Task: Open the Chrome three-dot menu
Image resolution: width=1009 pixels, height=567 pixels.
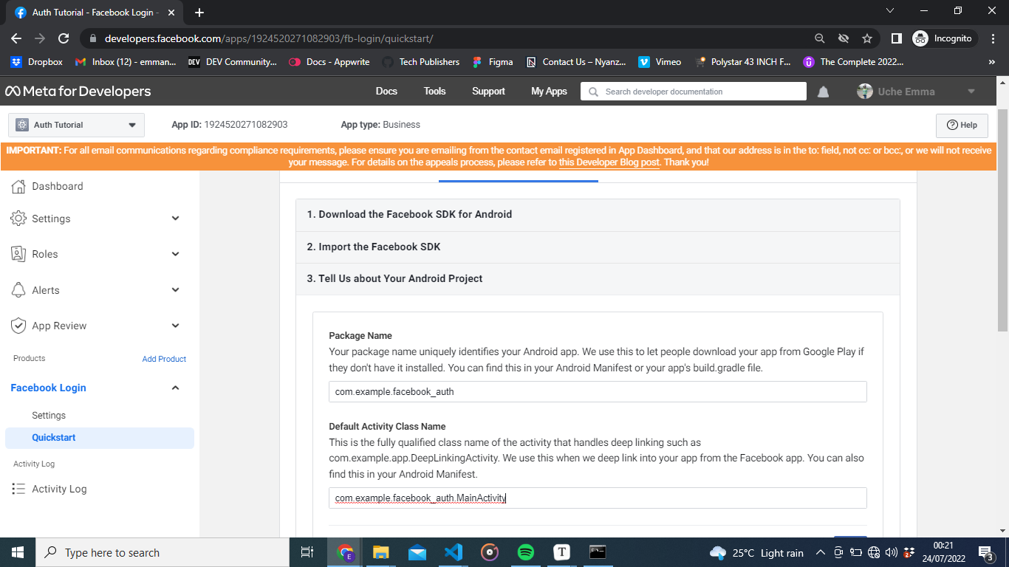Action: click(993, 38)
